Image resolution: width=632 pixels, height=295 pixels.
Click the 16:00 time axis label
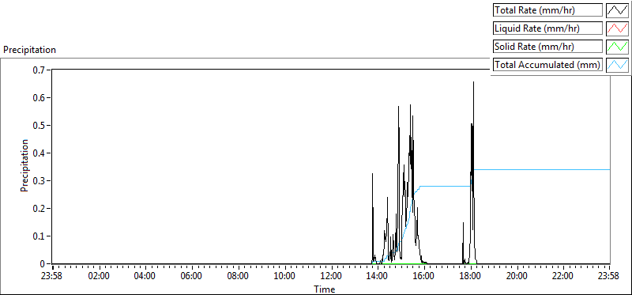coord(424,277)
